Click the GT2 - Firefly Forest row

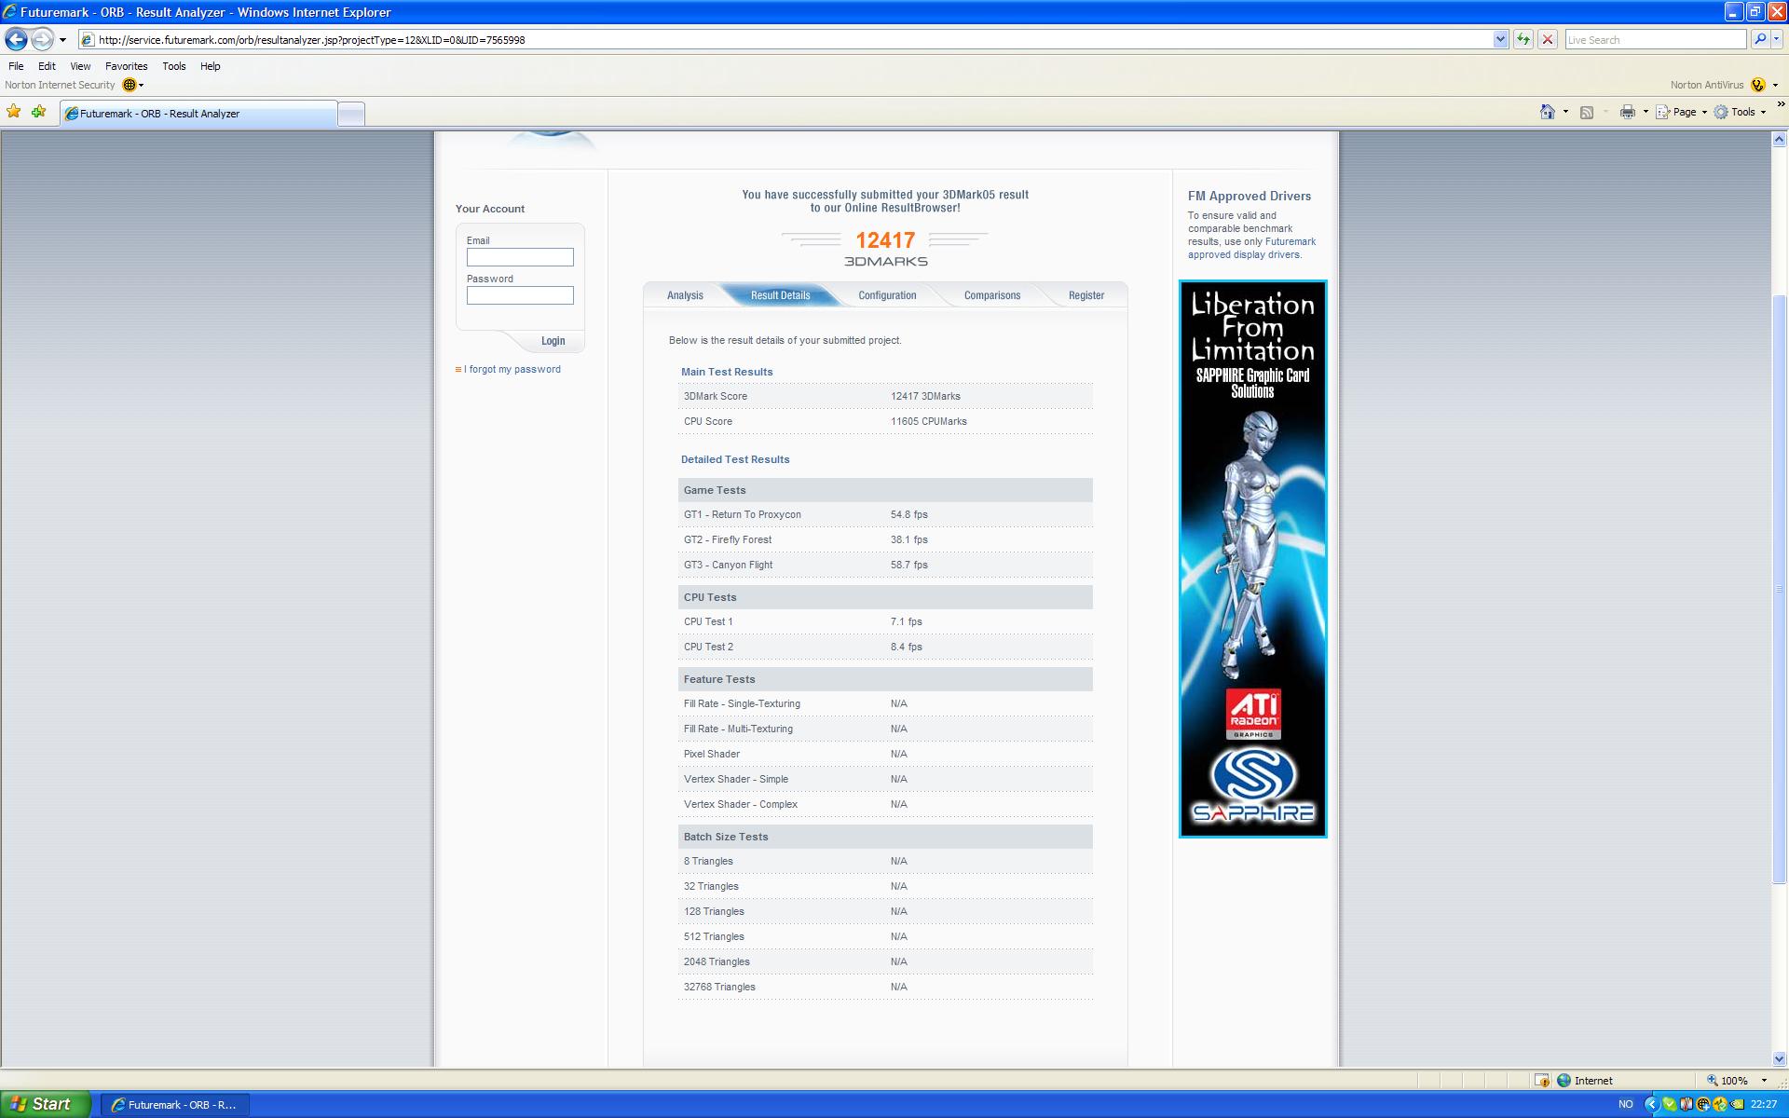(885, 539)
